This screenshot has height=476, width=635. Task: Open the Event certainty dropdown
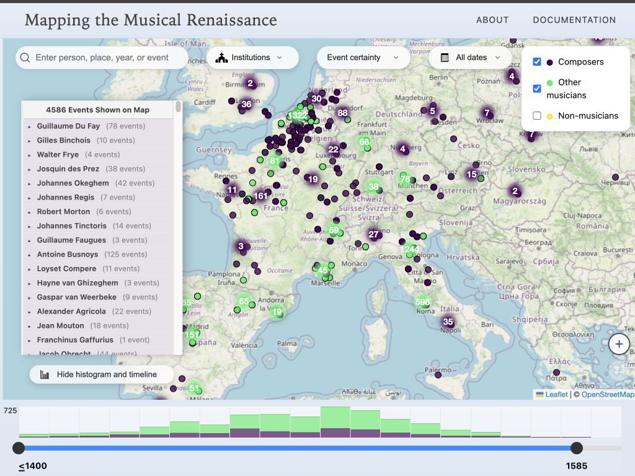click(363, 58)
